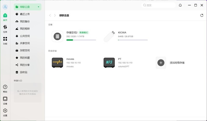Click the plus icon to add network storage
Viewport: 207px width, 121px height.
[161, 63]
